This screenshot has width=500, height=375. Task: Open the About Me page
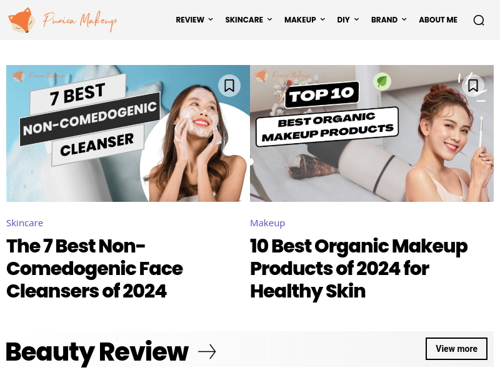coord(438,20)
